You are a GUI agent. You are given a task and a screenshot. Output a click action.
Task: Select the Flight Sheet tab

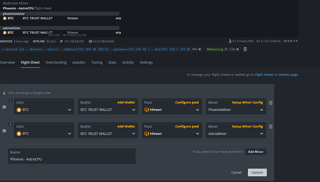[x=30, y=63]
